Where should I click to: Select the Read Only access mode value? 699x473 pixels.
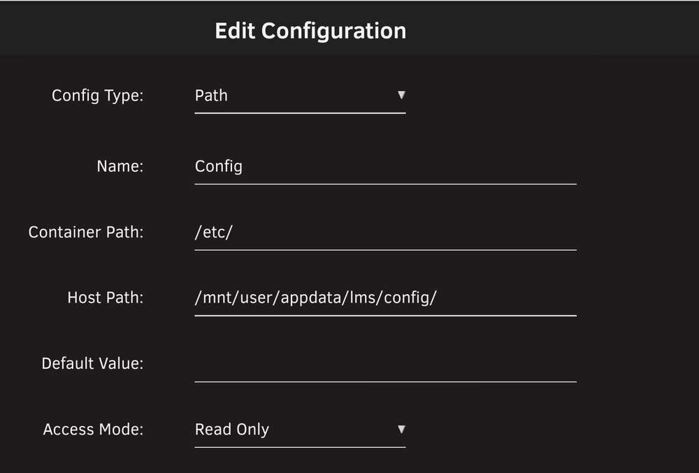coord(232,430)
